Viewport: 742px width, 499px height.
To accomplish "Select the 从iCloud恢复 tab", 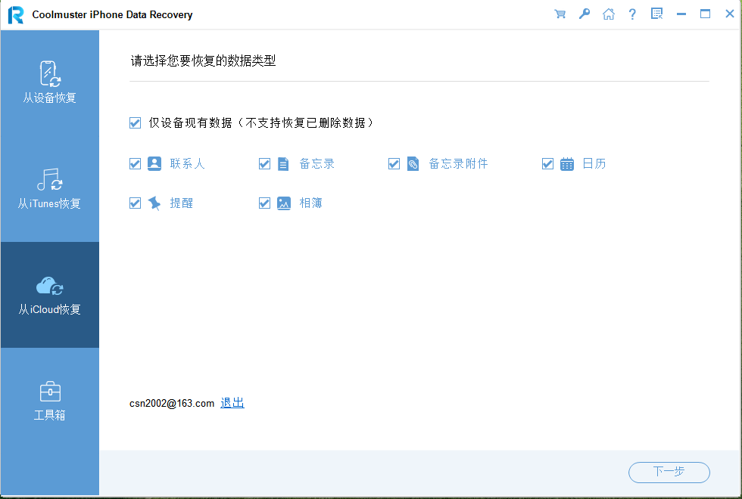I will tap(50, 295).
